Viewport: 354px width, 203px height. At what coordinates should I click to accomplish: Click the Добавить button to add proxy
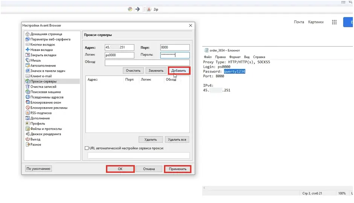(179, 71)
